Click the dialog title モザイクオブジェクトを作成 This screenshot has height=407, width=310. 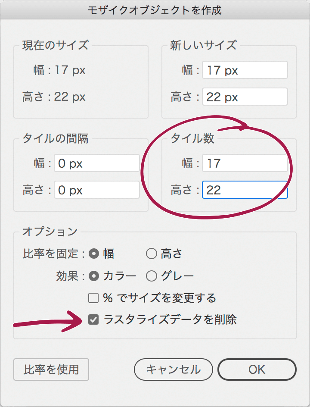pyautogui.click(x=155, y=10)
